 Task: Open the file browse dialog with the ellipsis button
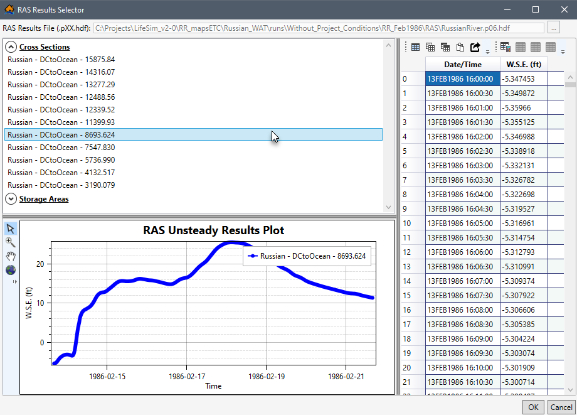click(553, 28)
